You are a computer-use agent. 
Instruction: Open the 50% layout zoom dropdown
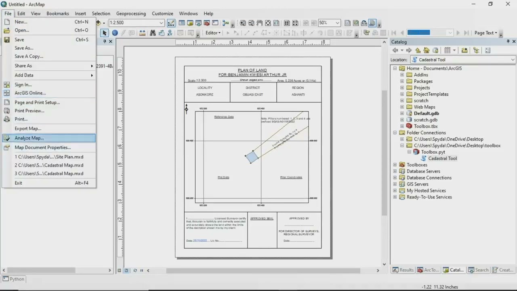coord(337,23)
